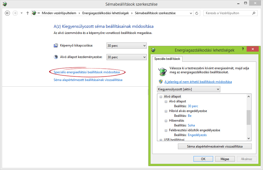
Task: Click the help question mark in dialog
Action: [243, 49]
